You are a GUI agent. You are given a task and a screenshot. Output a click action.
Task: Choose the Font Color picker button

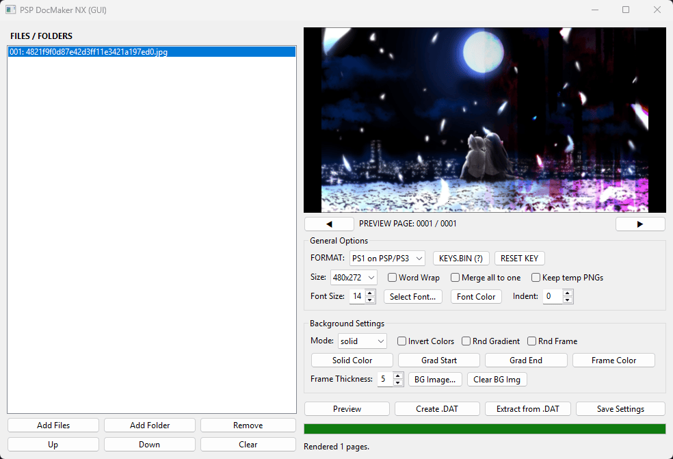pos(476,296)
